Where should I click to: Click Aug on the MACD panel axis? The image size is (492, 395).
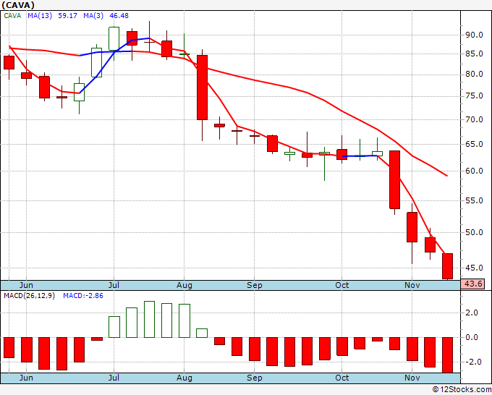point(184,378)
